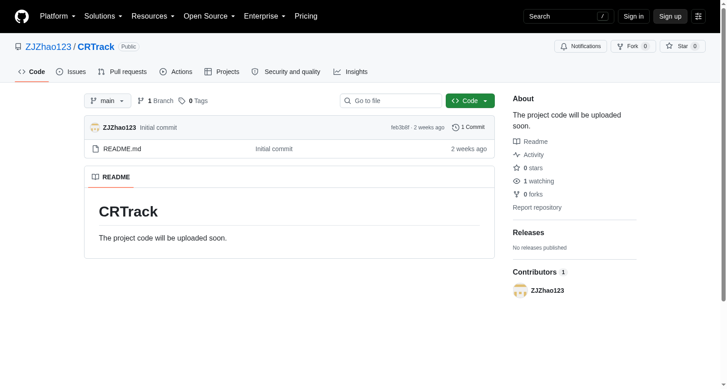This screenshot has height=389, width=727.
Task: Expand the Platform menu in the header
Action: pos(58,16)
